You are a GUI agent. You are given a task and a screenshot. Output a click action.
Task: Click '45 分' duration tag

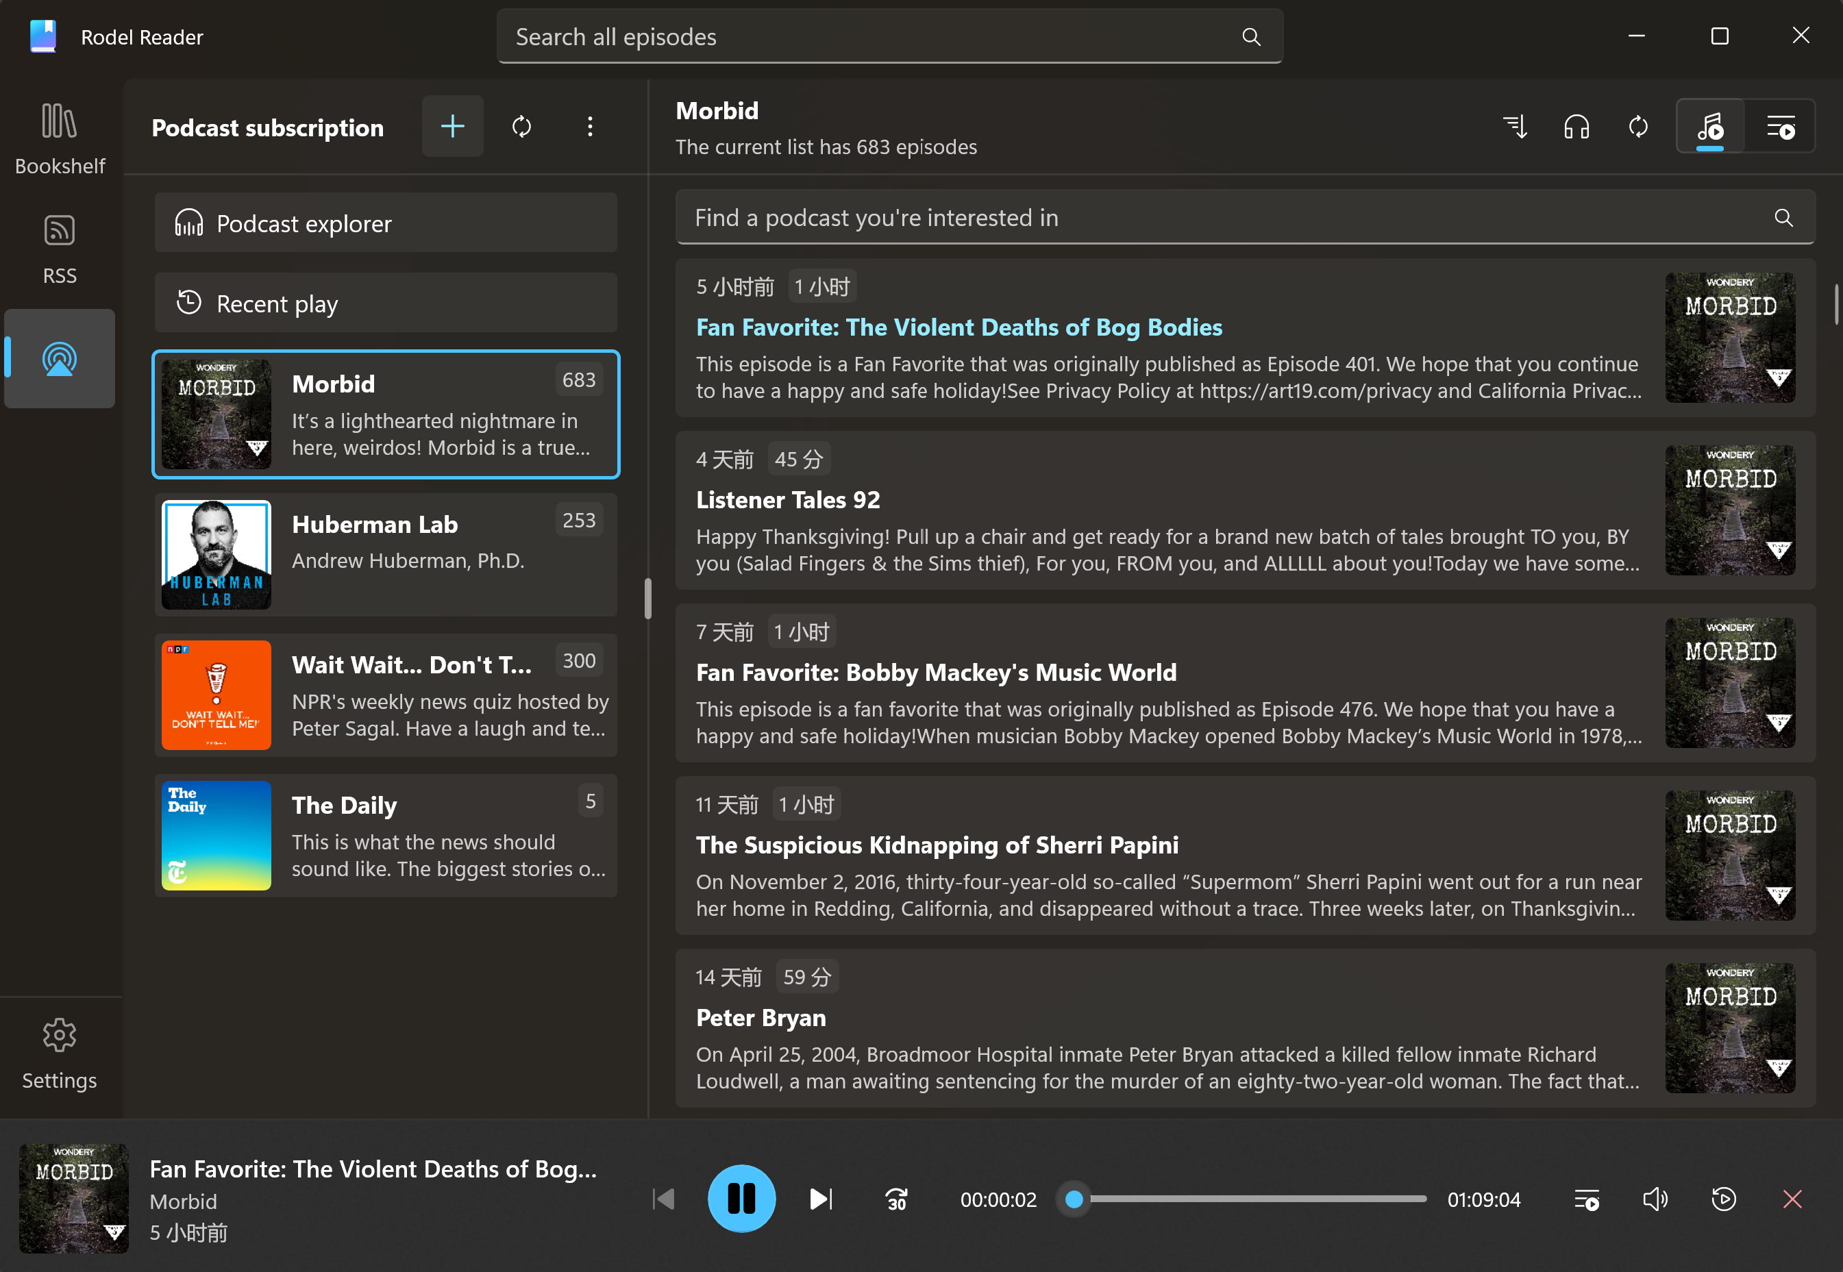point(799,459)
